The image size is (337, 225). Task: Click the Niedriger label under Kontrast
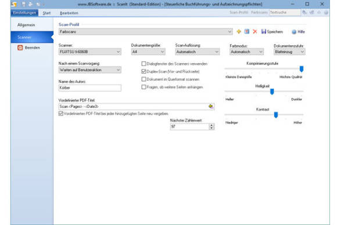(x=232, y=123)
